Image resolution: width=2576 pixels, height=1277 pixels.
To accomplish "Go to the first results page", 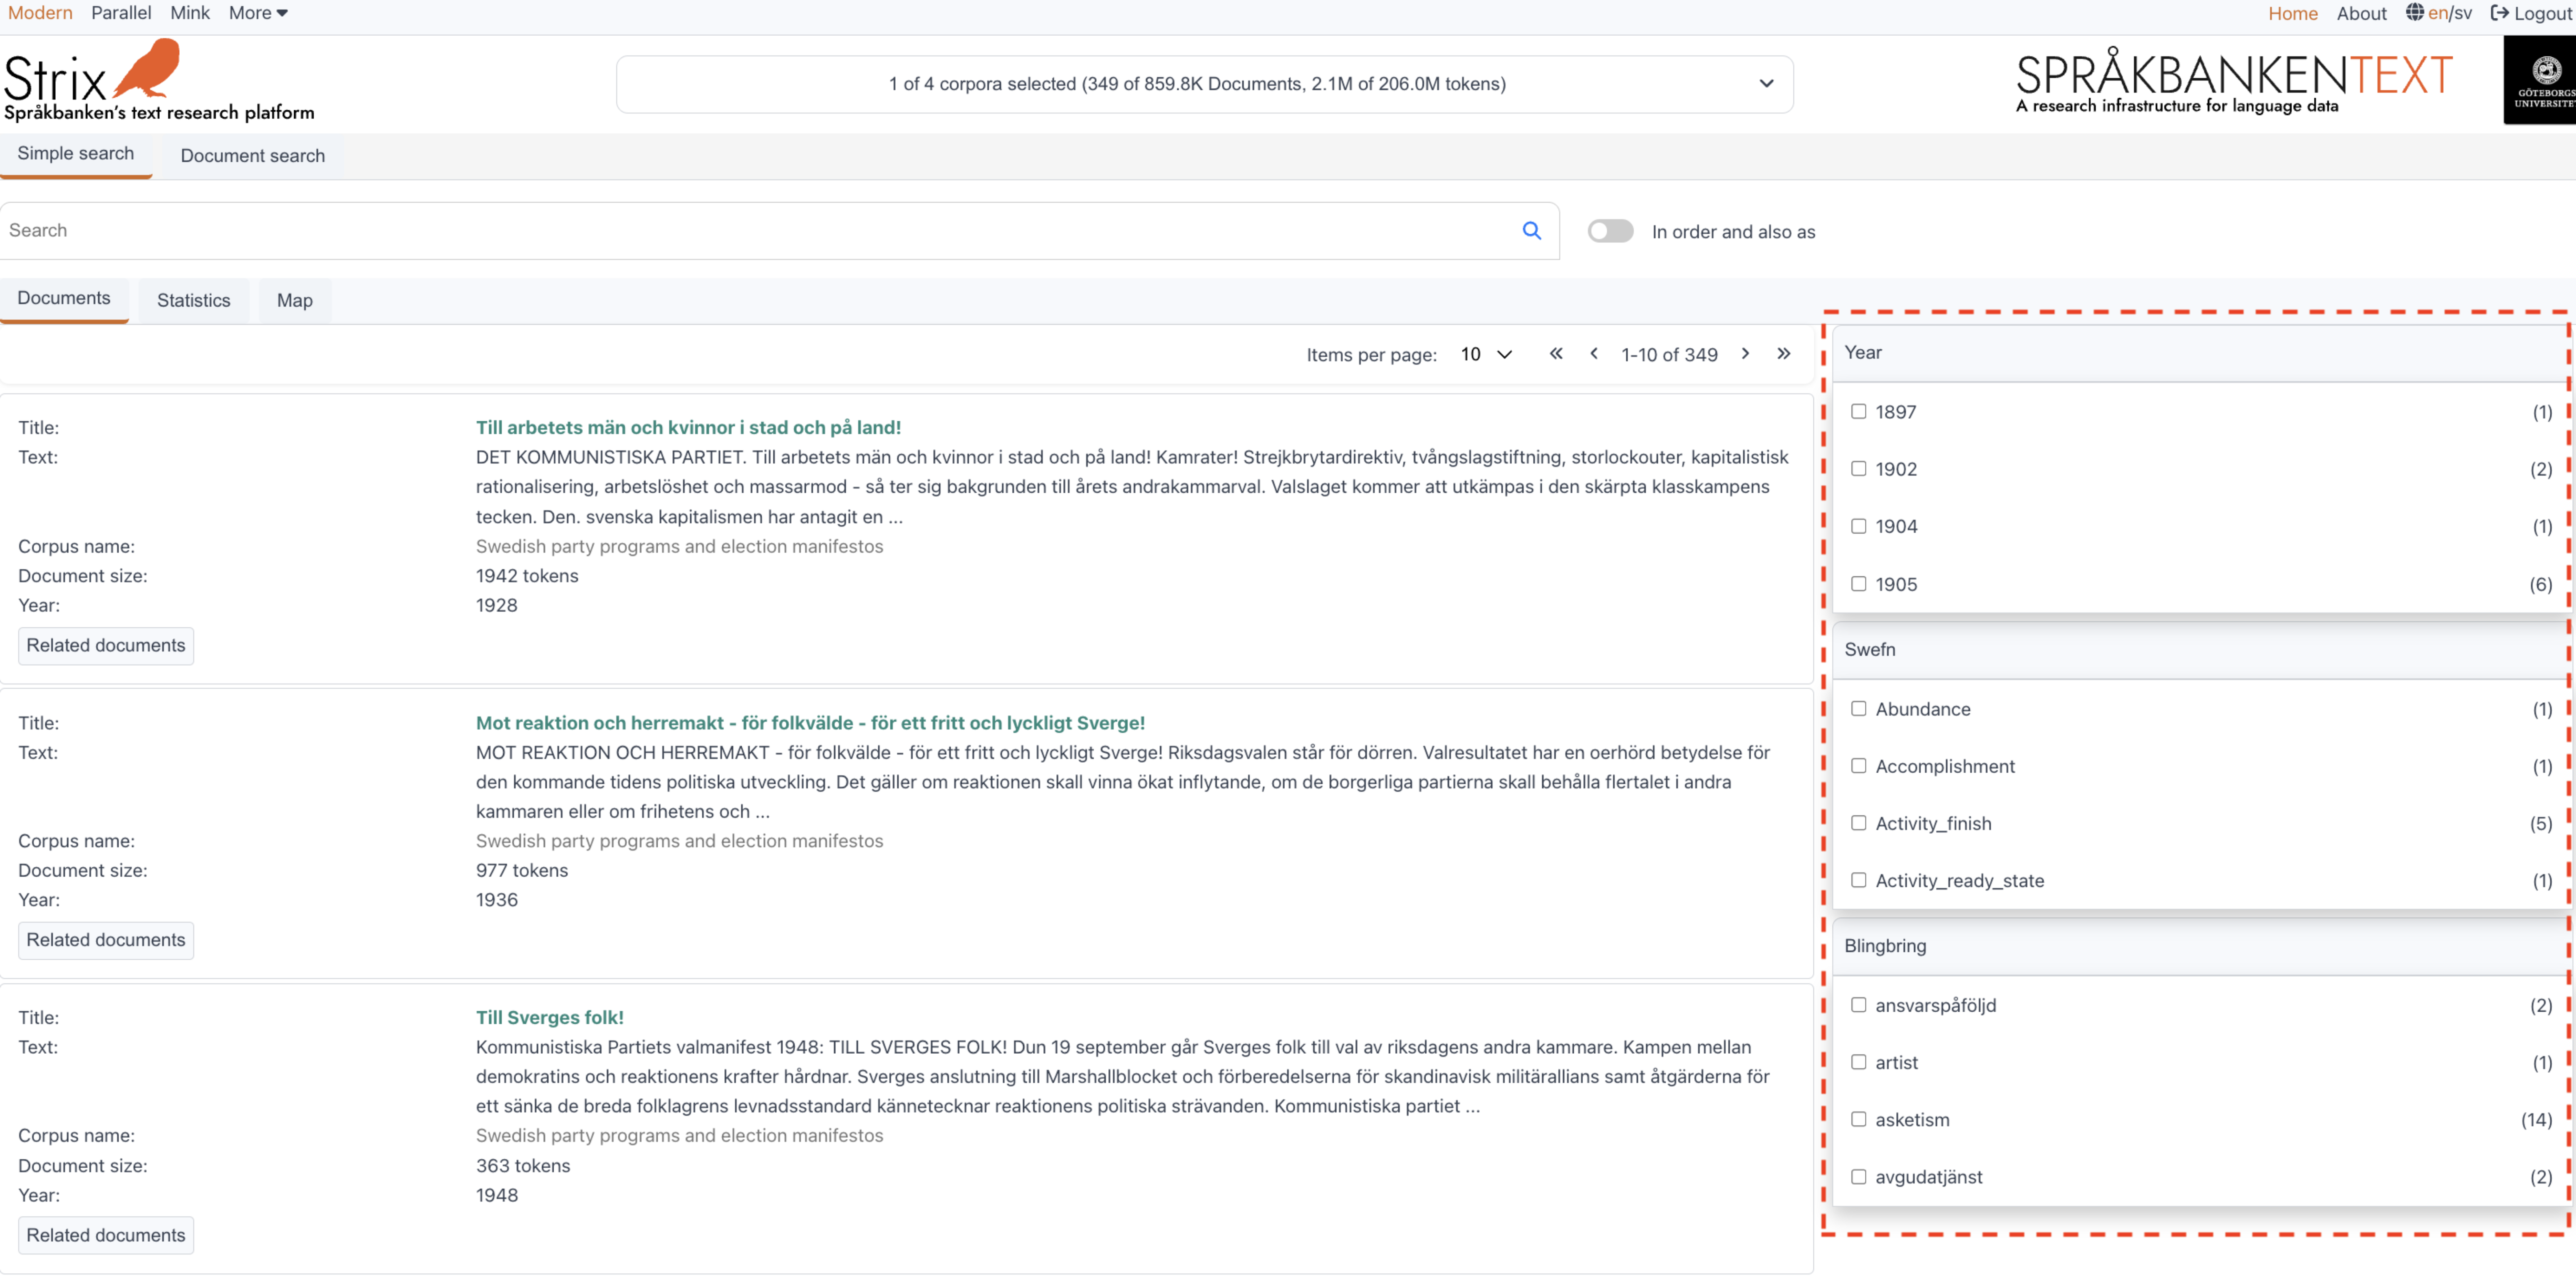I will pyautogui.click(x=1556, y=354).
